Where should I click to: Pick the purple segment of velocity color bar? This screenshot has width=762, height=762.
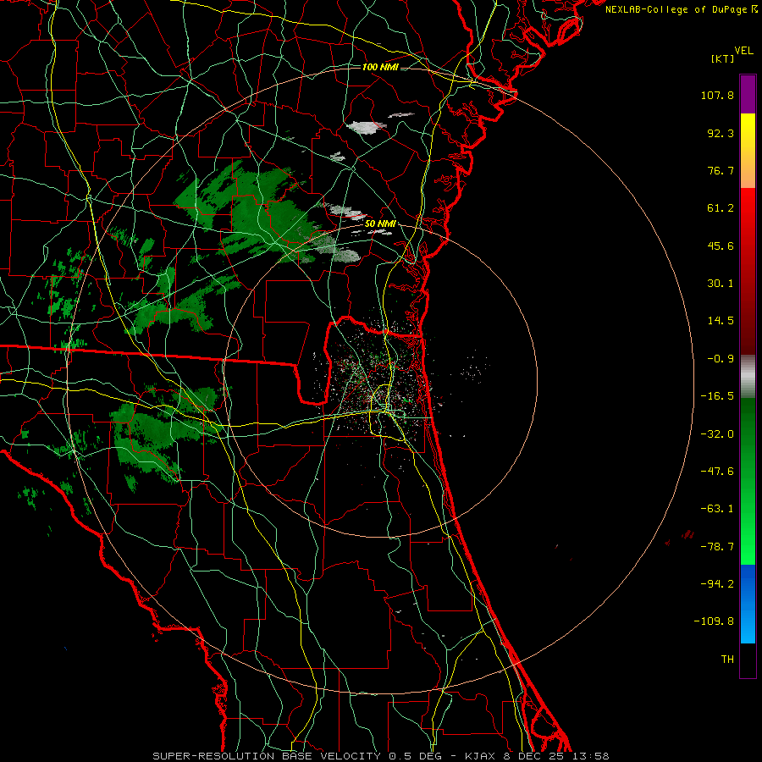point(748,94)
